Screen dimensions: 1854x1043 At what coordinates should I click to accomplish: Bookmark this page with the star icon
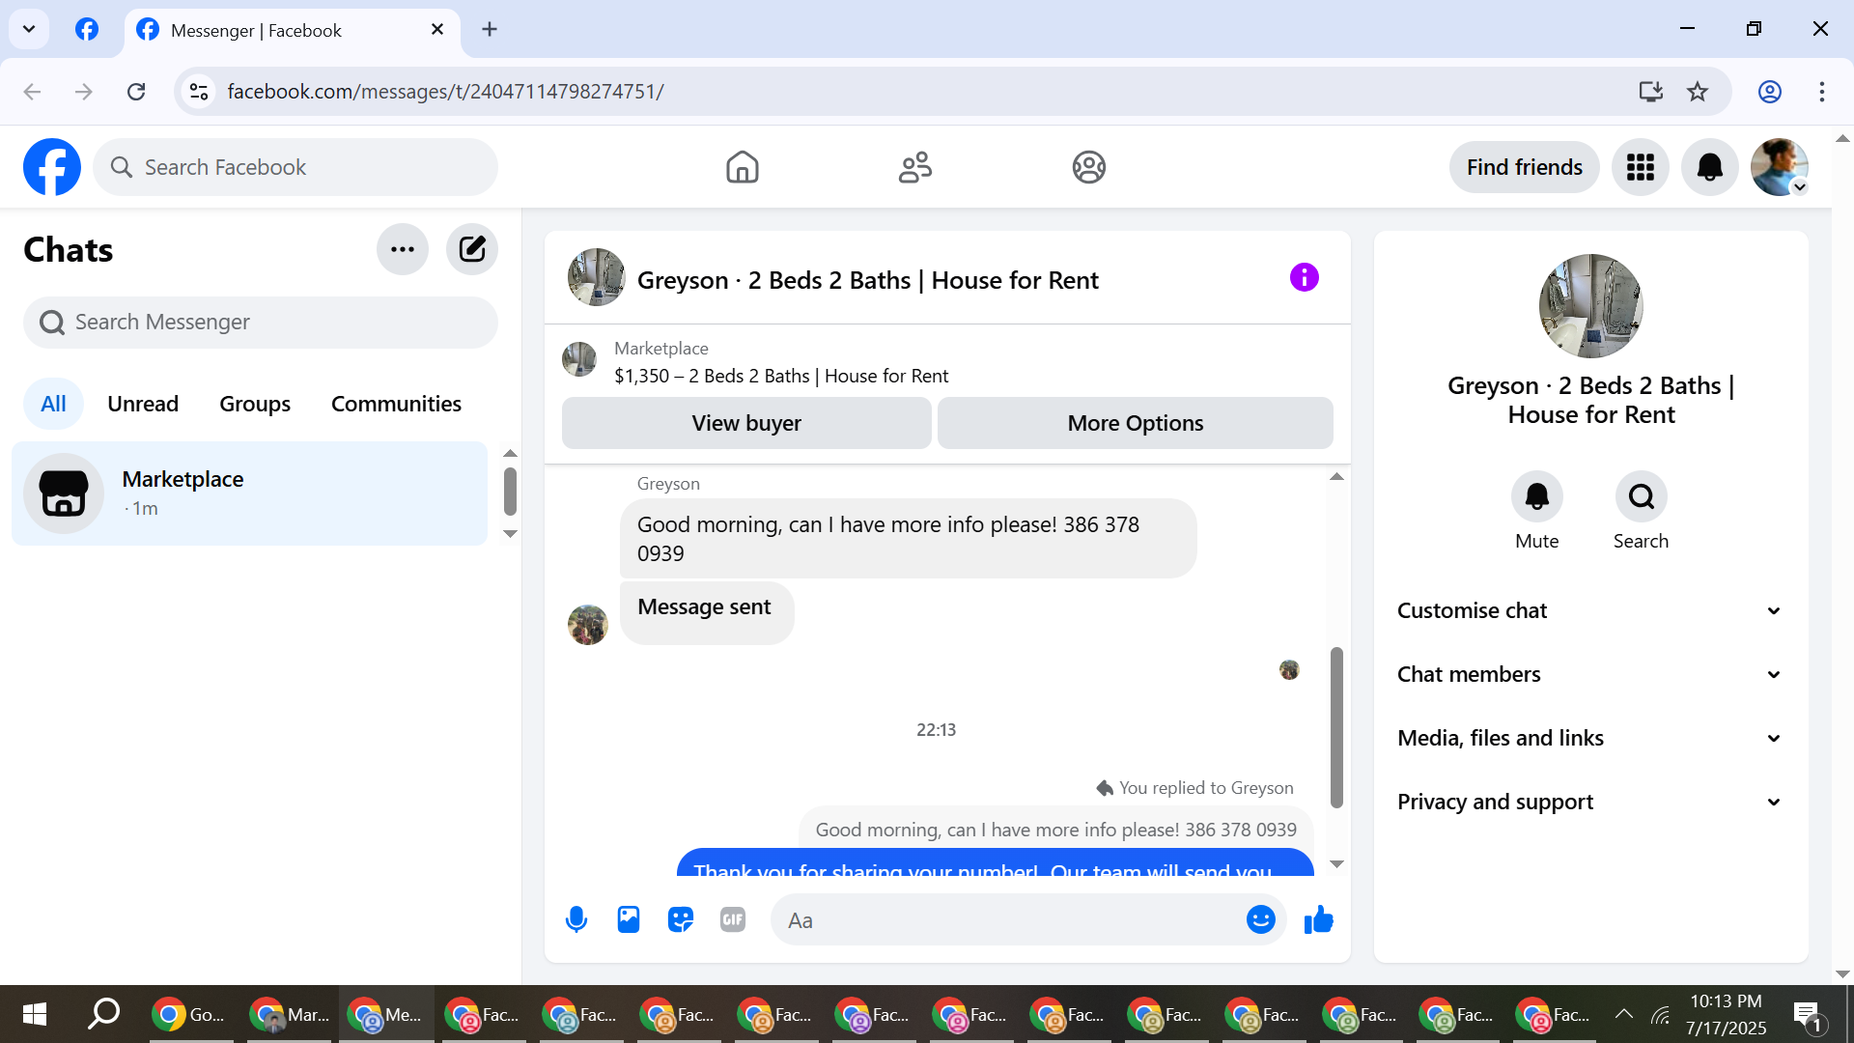tap(1698, 92)
